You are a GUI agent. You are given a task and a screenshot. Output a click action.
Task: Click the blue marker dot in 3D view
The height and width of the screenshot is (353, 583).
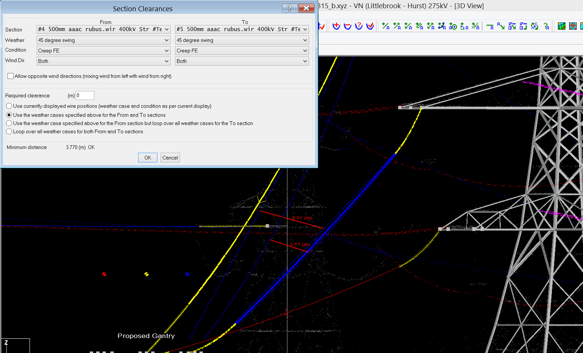187,274
